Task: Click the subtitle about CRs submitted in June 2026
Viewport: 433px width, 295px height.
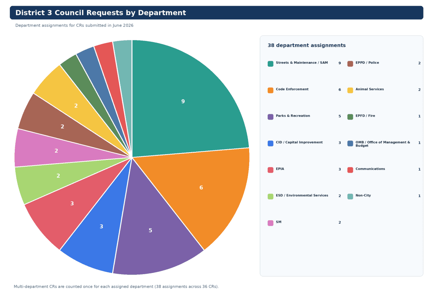Action: pyautogui.click(x=74, y=25)
